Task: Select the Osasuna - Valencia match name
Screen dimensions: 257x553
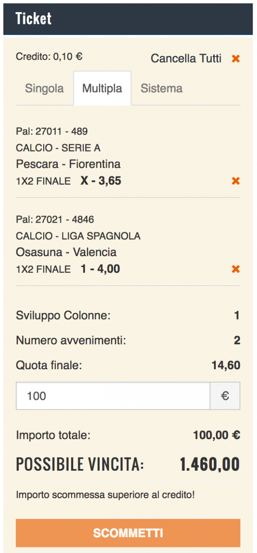Action: point(66,252)
